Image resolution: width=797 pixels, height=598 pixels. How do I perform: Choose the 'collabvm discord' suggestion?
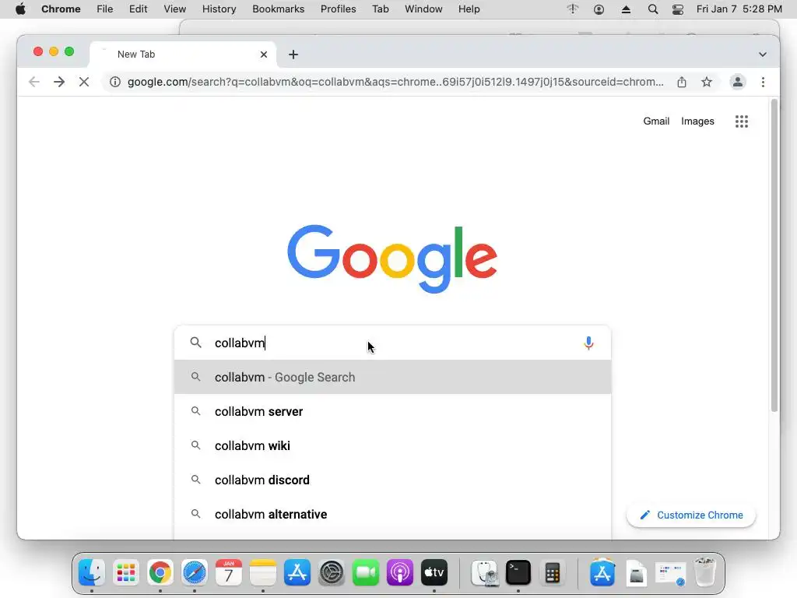coord(392,480)
